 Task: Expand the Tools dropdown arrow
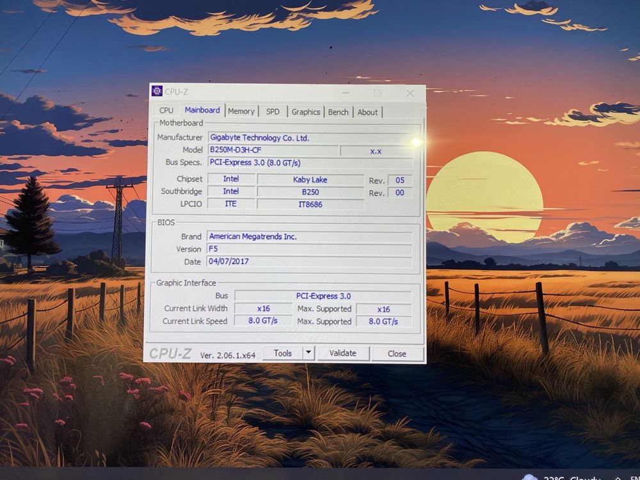pos(309,352)
